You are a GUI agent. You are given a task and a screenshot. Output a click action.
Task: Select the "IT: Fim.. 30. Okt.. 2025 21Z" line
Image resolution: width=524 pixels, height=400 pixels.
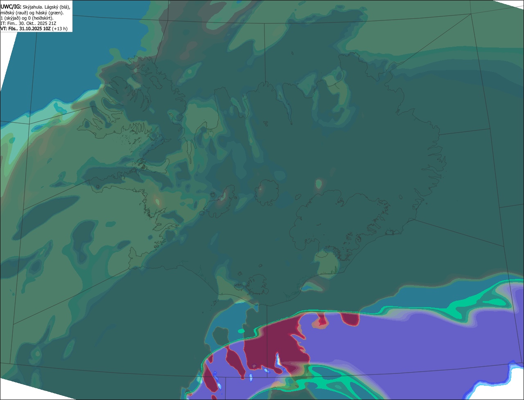point(28,23)
